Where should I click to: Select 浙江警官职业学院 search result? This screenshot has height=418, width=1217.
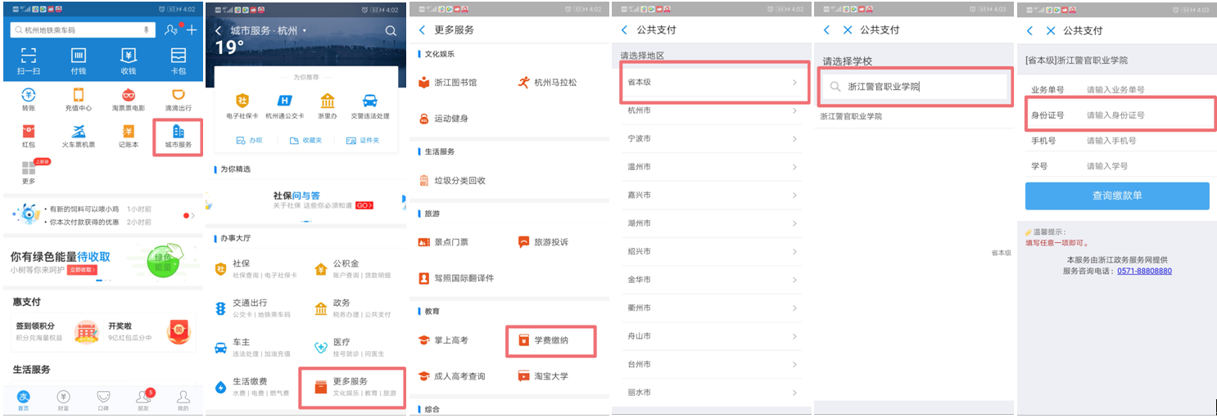[851, 117]
